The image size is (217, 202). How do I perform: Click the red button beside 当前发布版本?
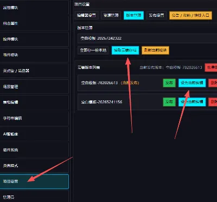(x=211, y=67)
